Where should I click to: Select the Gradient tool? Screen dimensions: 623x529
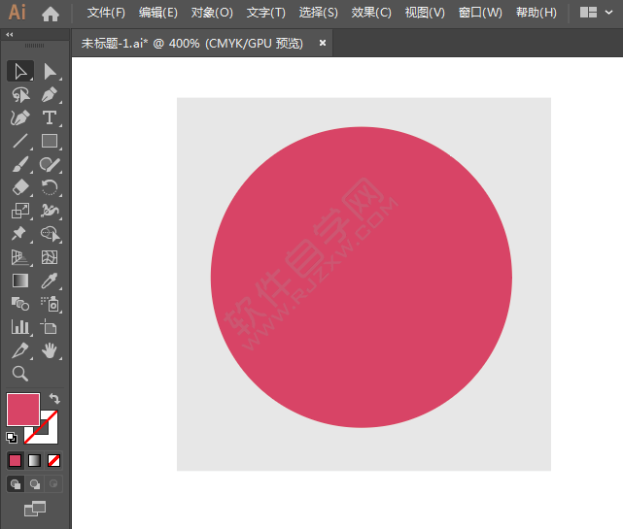20,281
